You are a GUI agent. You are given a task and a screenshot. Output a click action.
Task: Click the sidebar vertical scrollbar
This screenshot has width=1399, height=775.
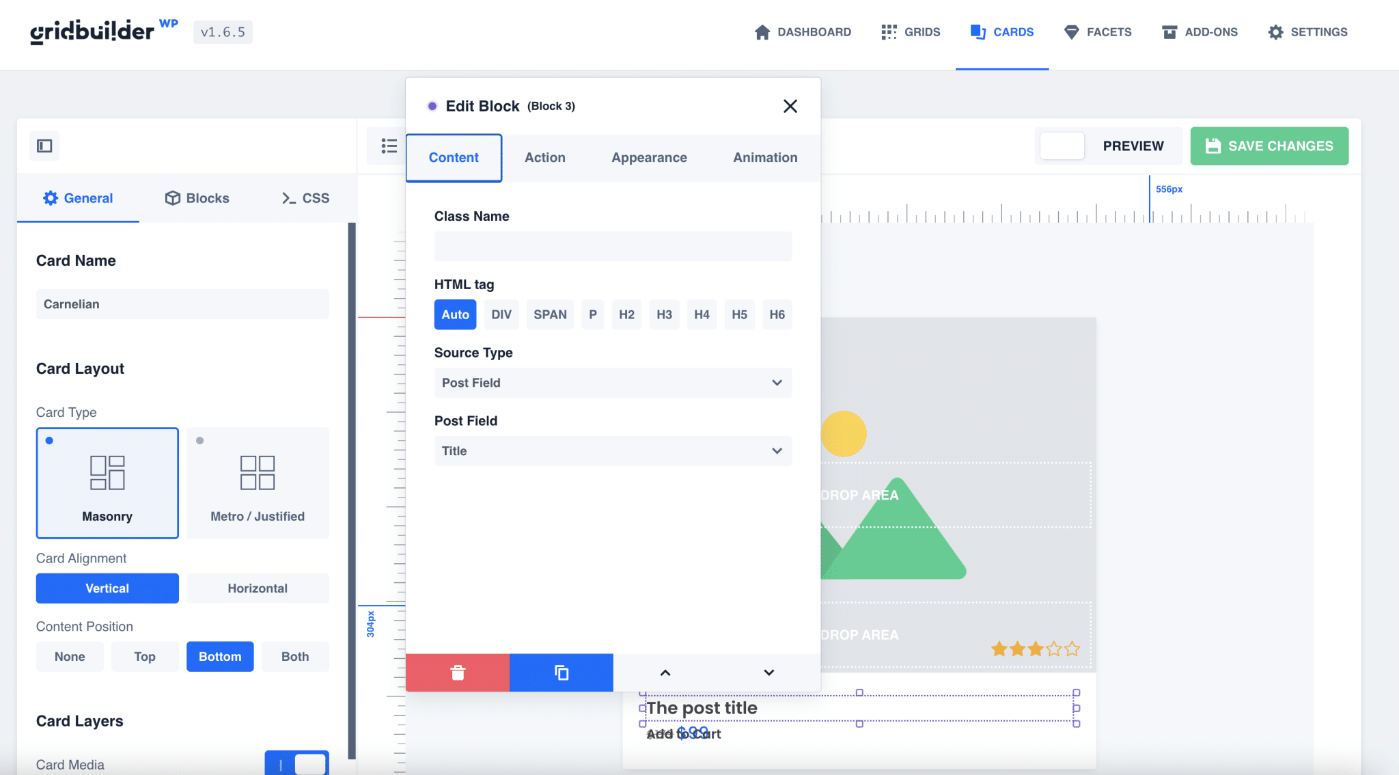[x=352, y=491]
